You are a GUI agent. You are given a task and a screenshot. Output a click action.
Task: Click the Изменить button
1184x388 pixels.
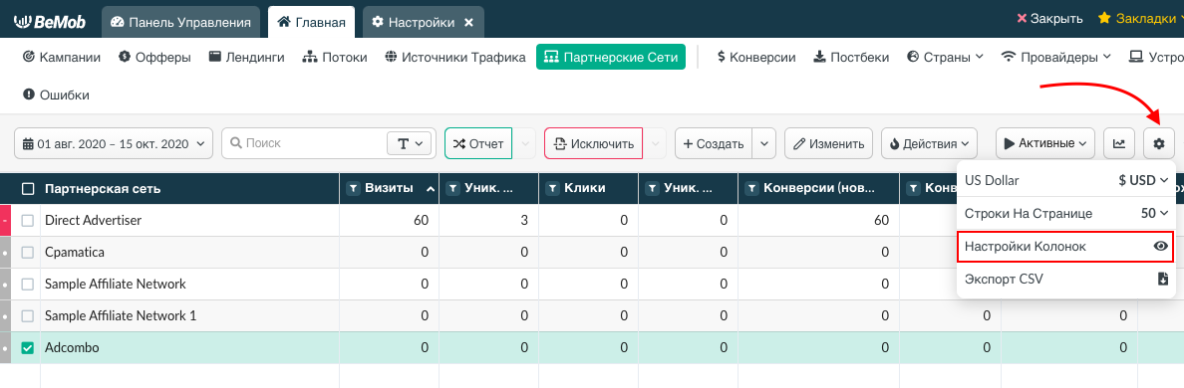point(829,143)
